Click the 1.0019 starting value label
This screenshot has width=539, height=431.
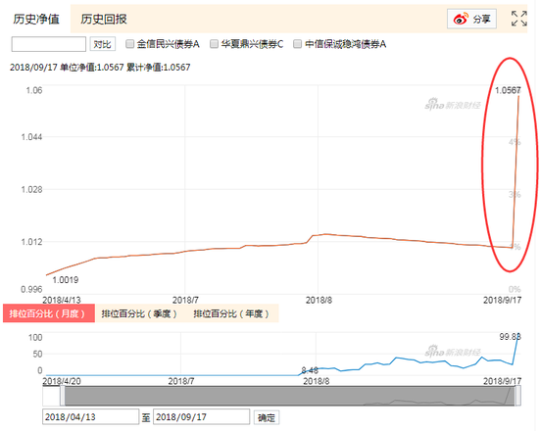tap(66, 280)
